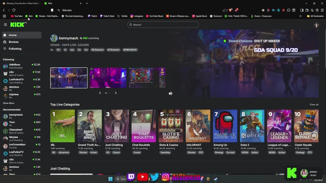
Task: Open the Kick hamburger sidebar menu
Action: coord(5,25)
